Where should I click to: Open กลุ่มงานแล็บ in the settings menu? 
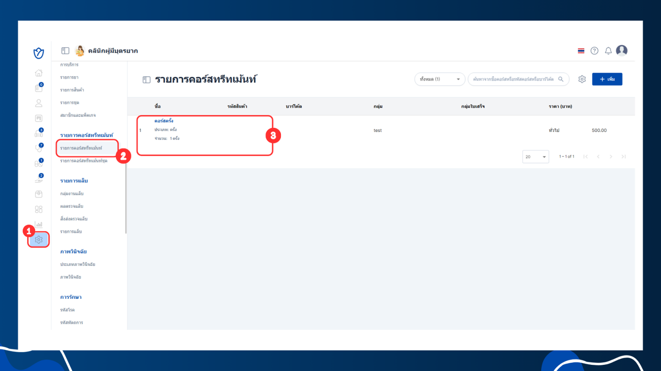tap(72, 194)
